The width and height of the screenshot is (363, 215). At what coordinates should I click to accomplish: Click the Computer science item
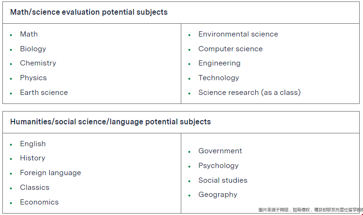[x=230, y=49]
